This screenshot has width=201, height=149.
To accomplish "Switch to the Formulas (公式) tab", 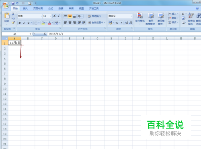I will (51, 8).
